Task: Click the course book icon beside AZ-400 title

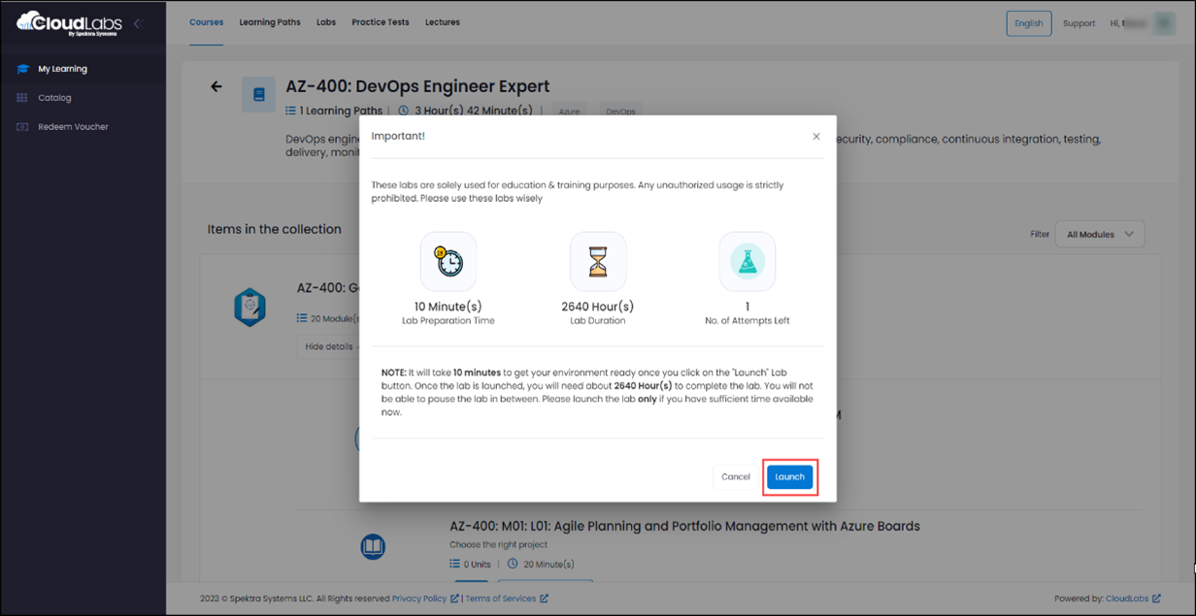Action: click(x=258, y=95)
